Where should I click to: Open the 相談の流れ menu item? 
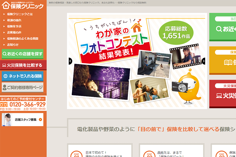coord(14,20)
